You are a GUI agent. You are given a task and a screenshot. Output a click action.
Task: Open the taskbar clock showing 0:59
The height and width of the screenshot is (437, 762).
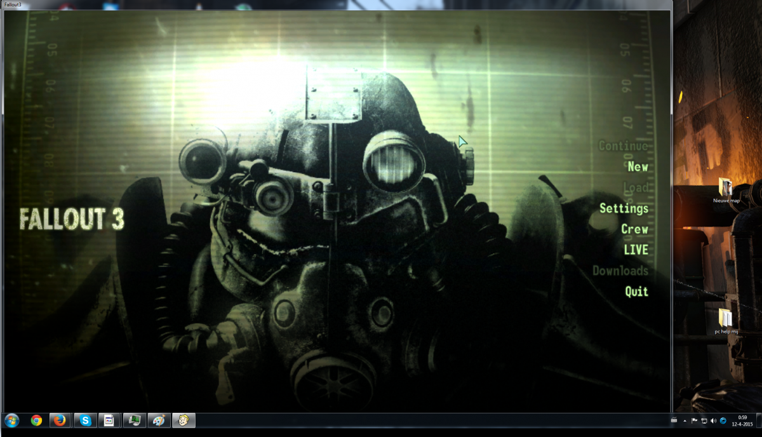pos(742,420)
